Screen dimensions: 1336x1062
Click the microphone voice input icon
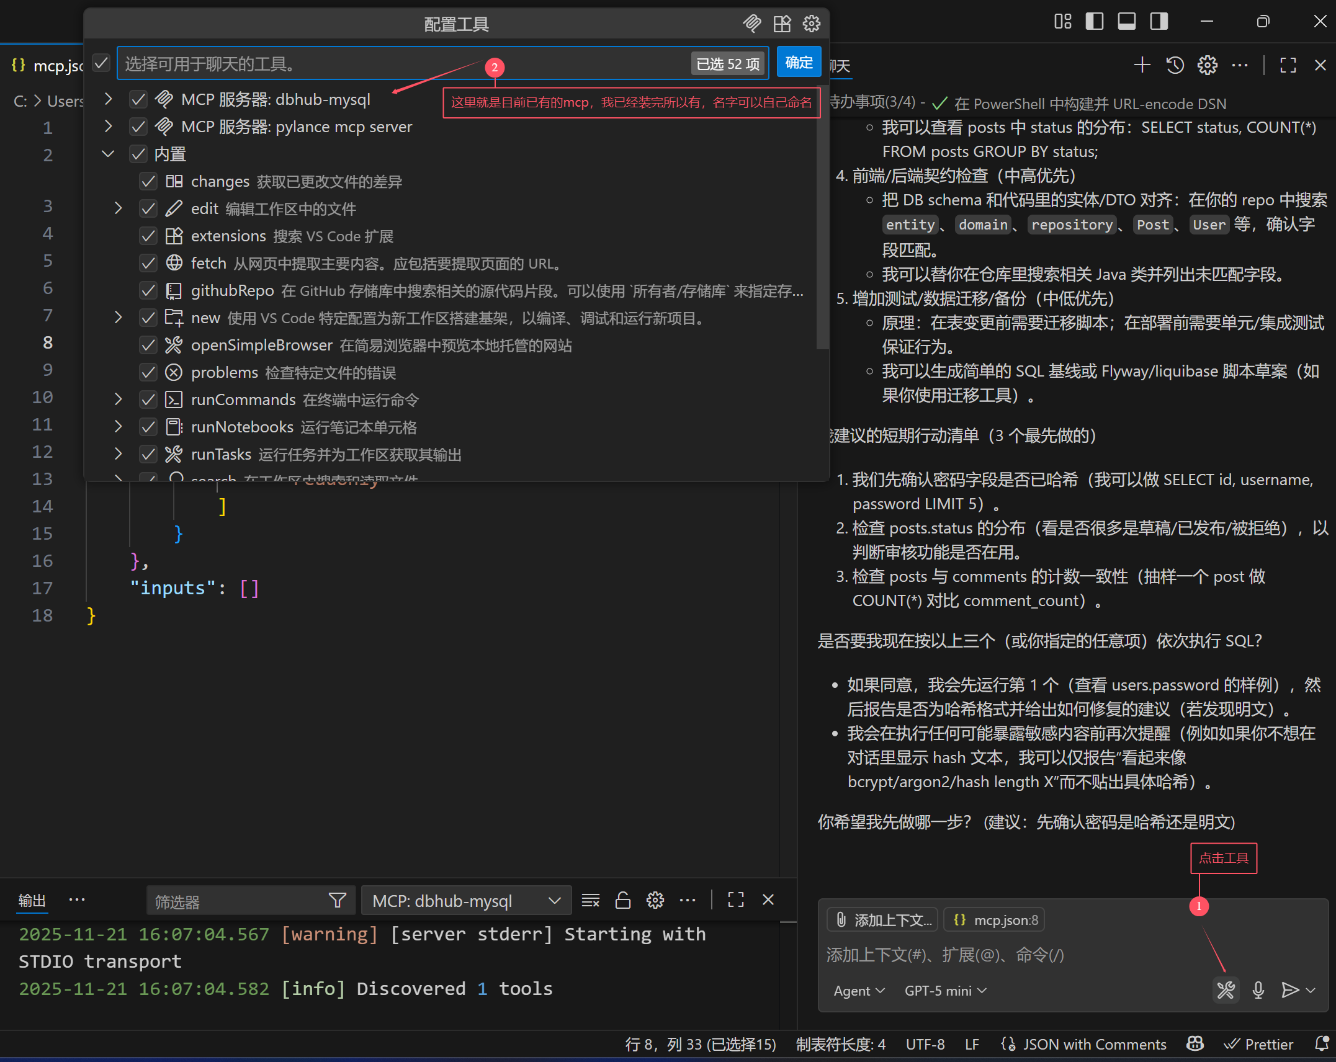tap(1258, 990)
